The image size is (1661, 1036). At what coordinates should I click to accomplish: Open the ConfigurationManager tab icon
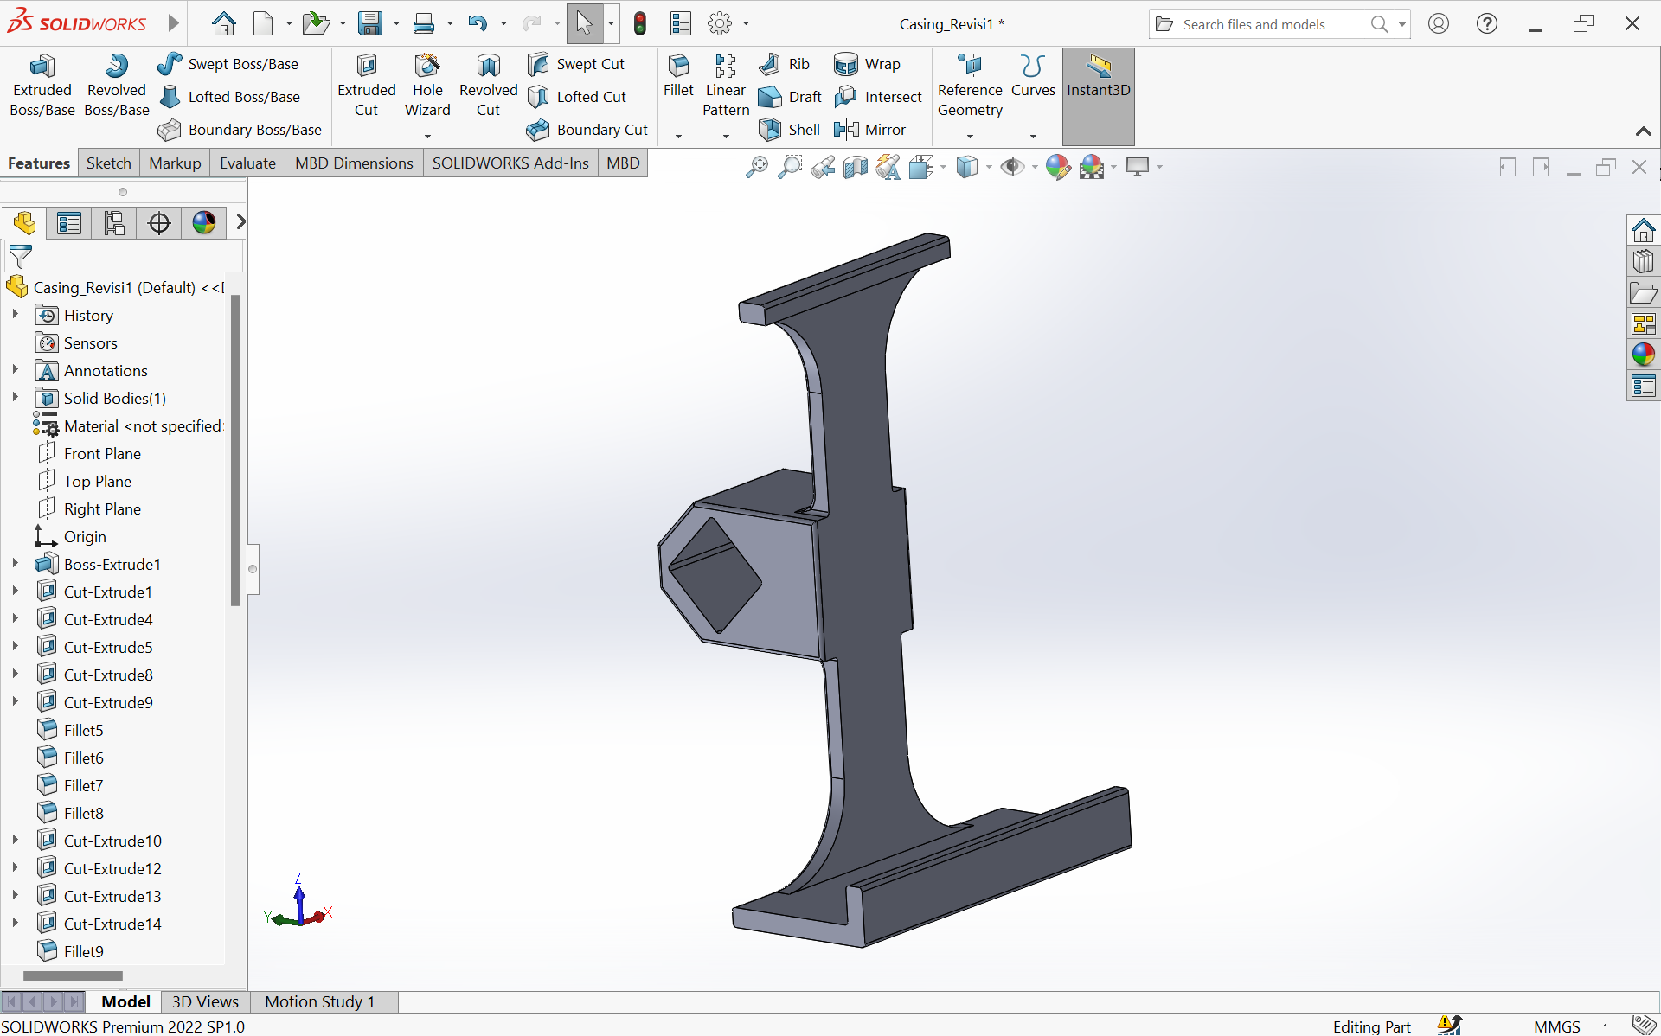tap(114, 223)
